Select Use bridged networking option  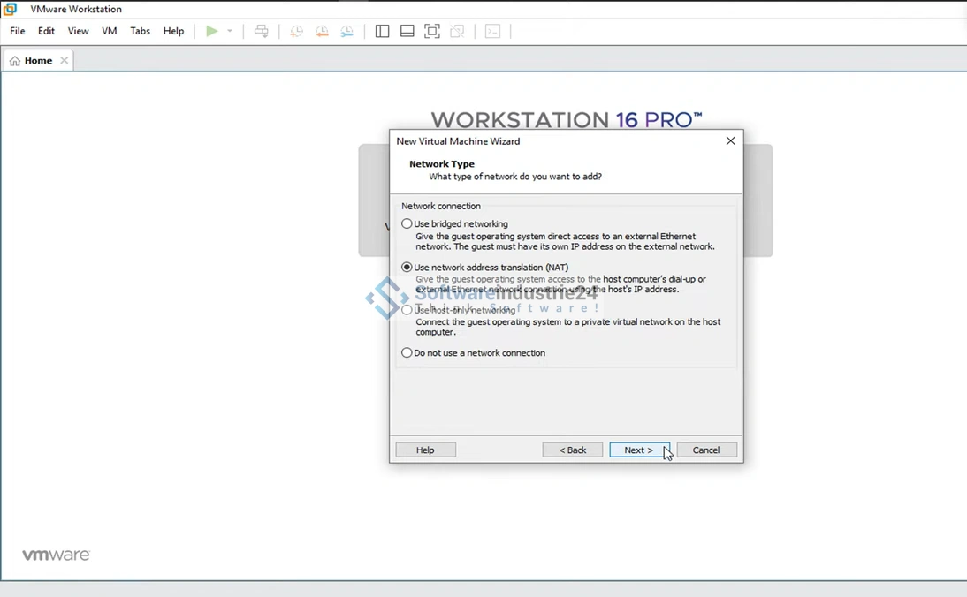[x=407, y=224]
